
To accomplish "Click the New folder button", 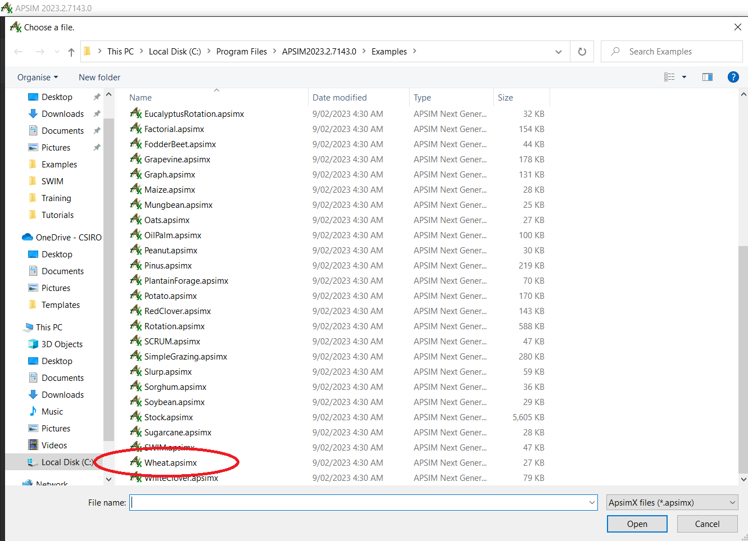I will pos(99,78).
